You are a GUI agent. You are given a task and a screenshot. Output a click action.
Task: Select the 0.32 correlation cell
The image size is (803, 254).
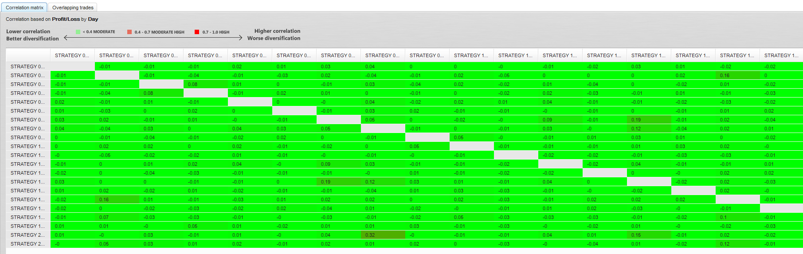pyautogui.click(x=383, y=235)
